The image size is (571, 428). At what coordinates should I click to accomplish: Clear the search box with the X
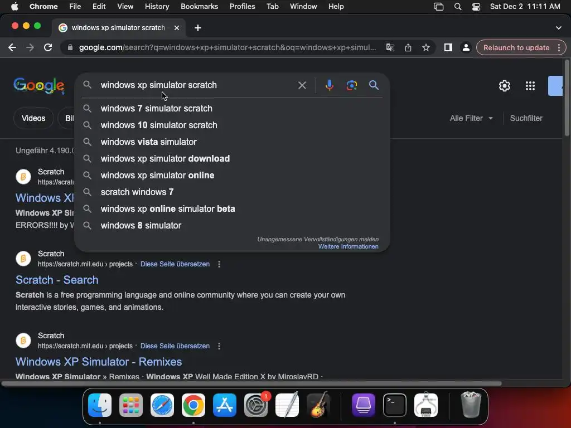[302, 85]
